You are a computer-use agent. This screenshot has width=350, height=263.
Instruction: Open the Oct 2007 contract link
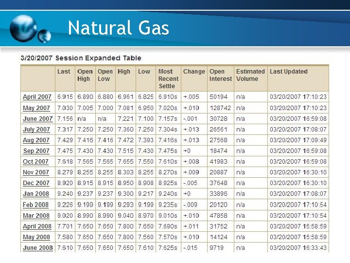pyautogui.click(x=35, y=162)
